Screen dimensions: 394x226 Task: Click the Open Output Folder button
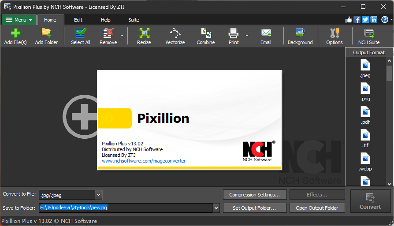(317, 208)
